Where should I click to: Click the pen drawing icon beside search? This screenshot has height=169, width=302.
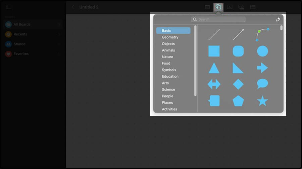278,20
